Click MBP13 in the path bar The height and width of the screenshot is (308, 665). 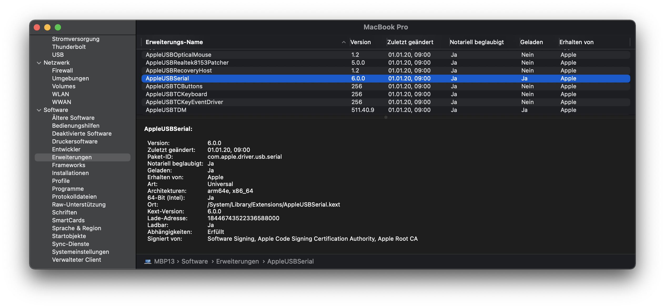click(x=164, y=261)
